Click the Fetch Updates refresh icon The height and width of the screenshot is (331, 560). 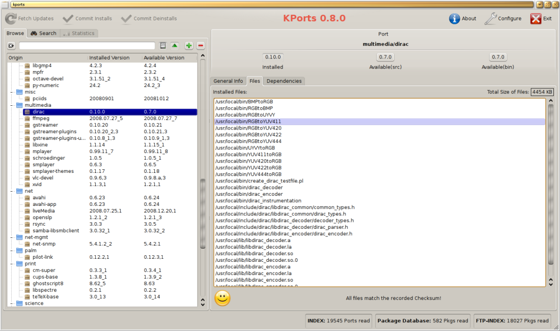pyautogui.click(x=11, y=18)
